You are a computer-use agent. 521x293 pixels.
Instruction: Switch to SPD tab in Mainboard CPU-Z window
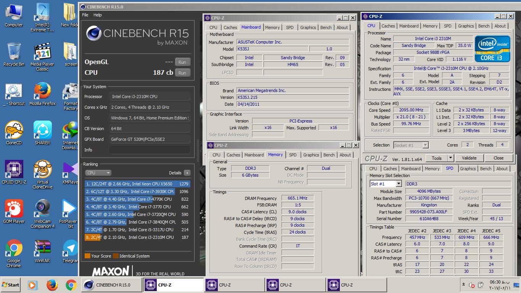click(290, 27)
